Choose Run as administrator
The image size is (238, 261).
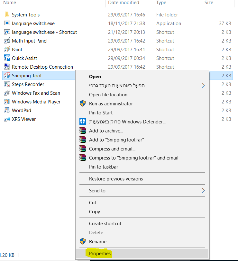point(142,103)
